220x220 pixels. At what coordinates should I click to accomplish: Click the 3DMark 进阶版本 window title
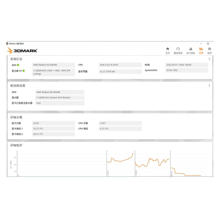[x=16, y=44]
